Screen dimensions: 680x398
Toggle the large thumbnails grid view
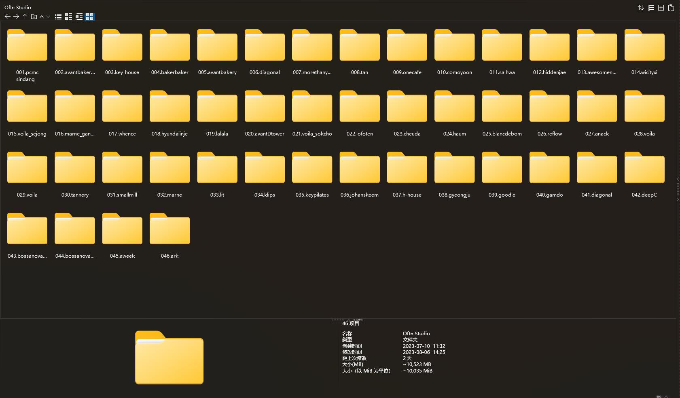pyautogui.click(x=90, y=17)
